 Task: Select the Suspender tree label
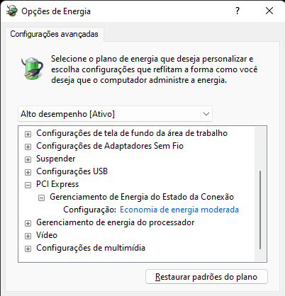click(56, 159)
